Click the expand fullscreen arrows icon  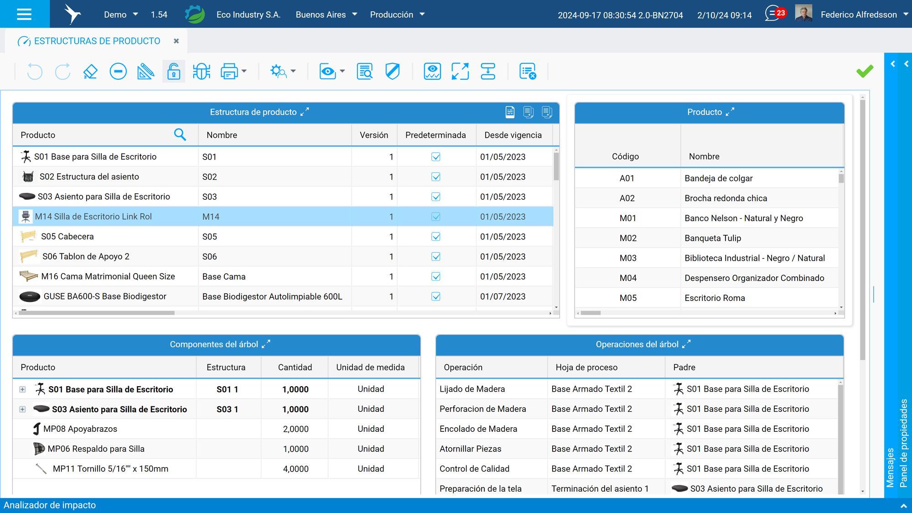[x=460, y=71]
